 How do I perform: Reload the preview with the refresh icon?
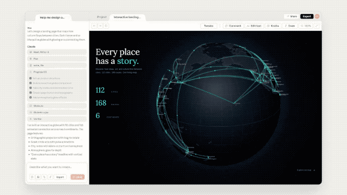tap(106, 26)
